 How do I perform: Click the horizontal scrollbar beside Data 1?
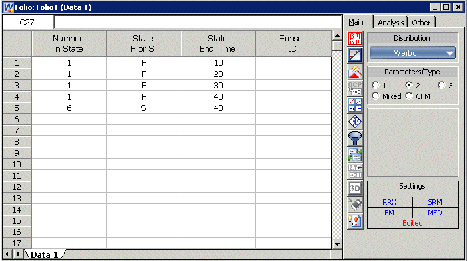(198, 254)
